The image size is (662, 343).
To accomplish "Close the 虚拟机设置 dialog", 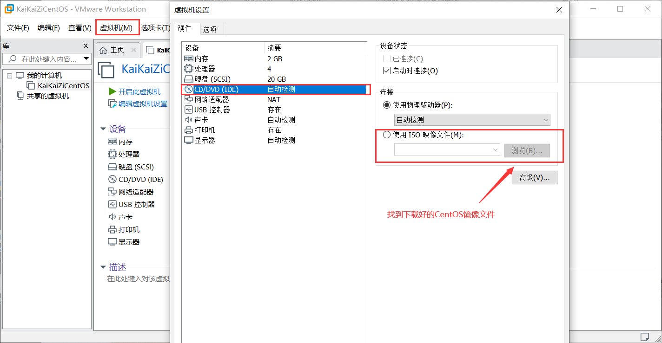I will pos(560,9).
